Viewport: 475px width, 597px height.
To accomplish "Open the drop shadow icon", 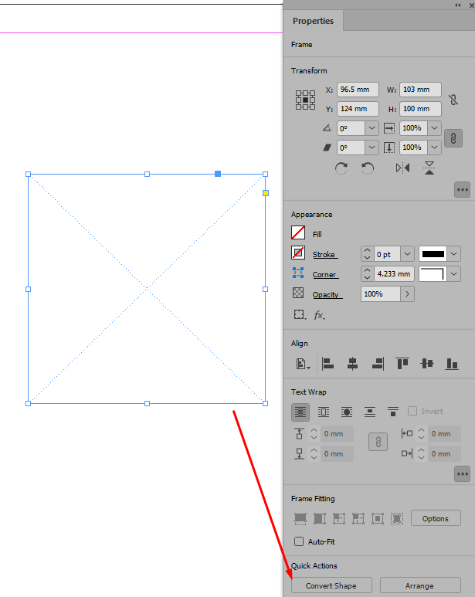I will tap(300, 315).
